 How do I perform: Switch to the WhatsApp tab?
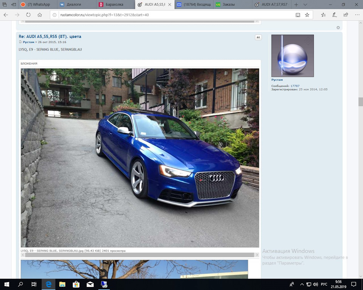point(37,5)
